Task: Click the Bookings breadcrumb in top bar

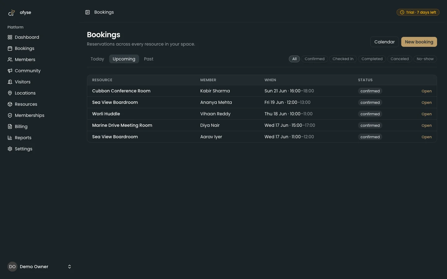Action: tap(104, 12)
